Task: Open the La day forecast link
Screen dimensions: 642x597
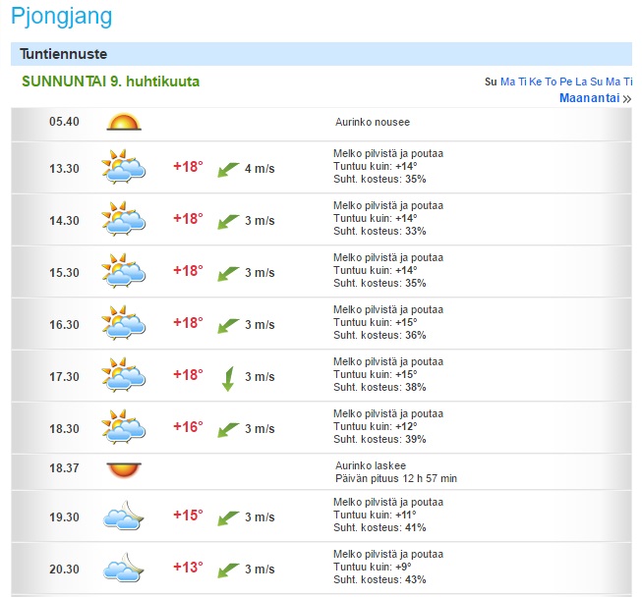Action: (581, 82)
